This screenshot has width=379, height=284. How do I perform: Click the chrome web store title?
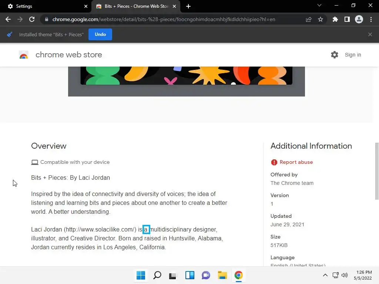point(68,55)
